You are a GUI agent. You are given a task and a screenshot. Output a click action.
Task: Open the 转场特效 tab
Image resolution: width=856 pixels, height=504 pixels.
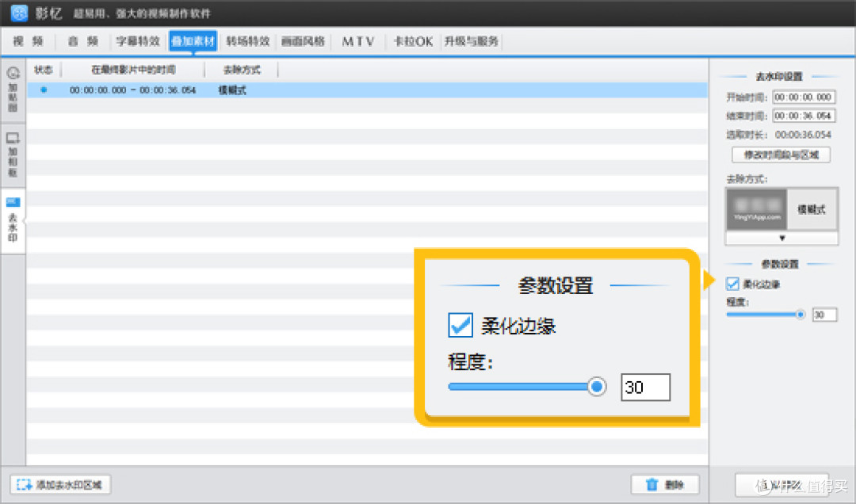pos(248,41)
